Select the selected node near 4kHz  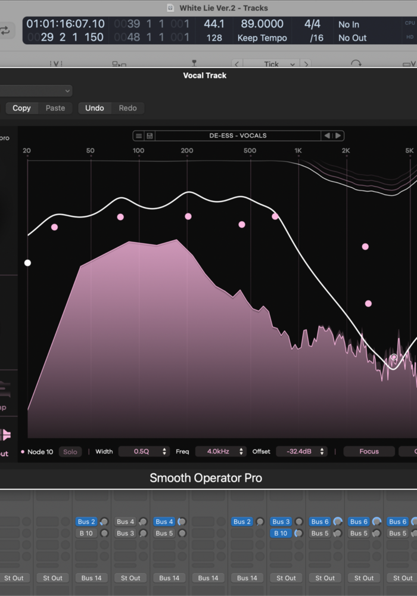coord(394,358)
